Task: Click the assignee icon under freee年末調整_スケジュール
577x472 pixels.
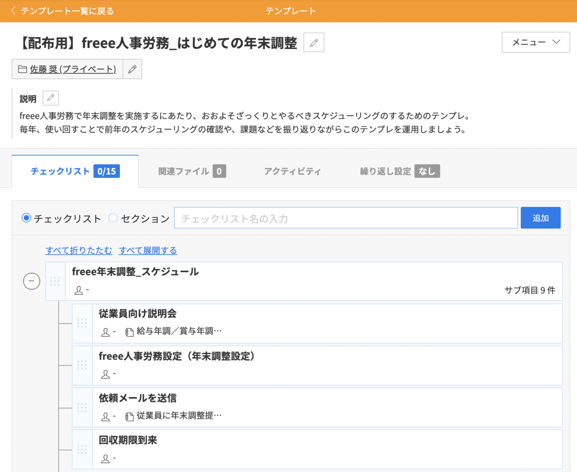Action: 79,290
